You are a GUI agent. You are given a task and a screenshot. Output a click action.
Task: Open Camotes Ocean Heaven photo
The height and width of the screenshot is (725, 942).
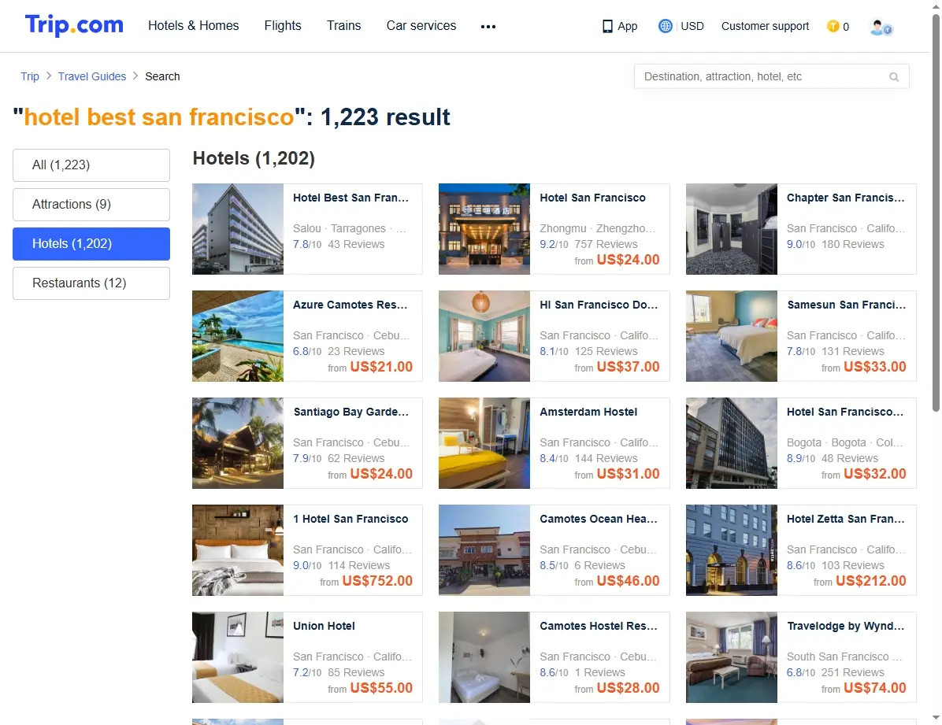click(484, 549)
